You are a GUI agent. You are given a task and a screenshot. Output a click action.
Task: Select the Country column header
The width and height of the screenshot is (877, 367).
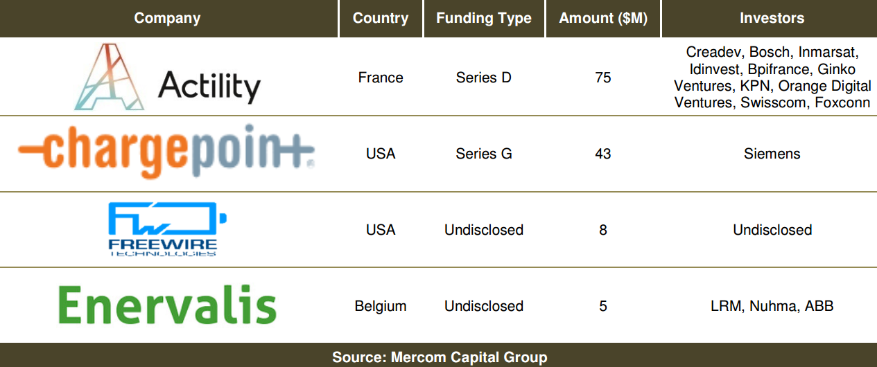pos(381,19)
